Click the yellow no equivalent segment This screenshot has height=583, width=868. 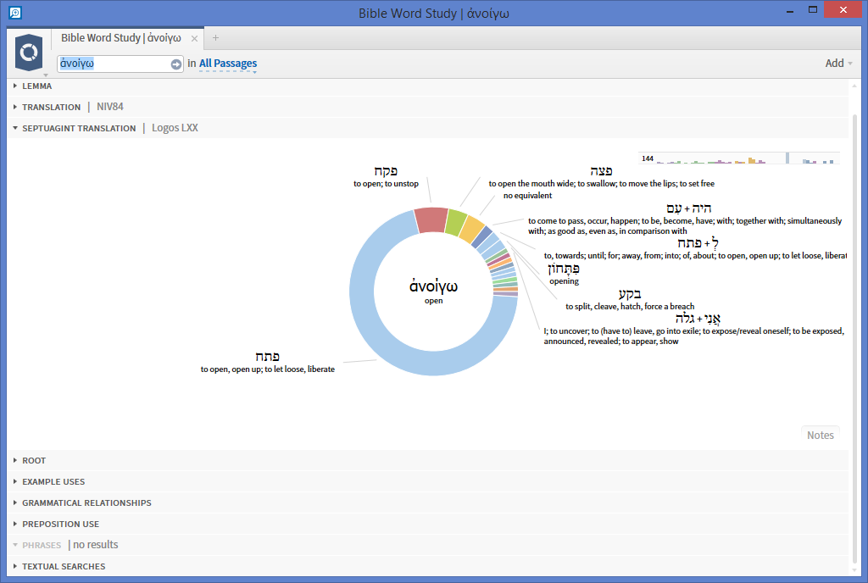(x=471, y=229)
